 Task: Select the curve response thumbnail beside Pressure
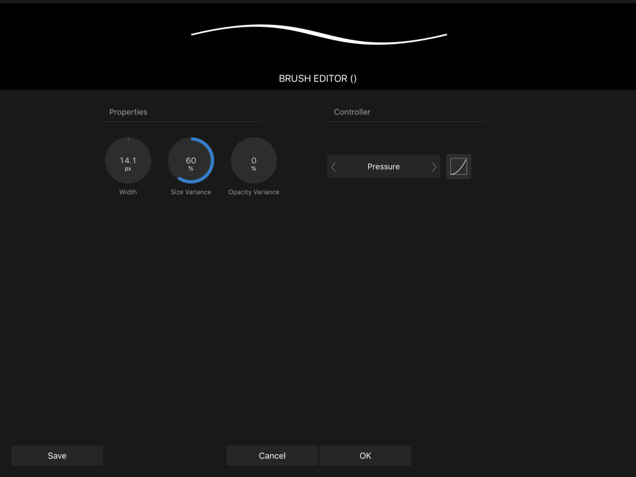(458, 166)
